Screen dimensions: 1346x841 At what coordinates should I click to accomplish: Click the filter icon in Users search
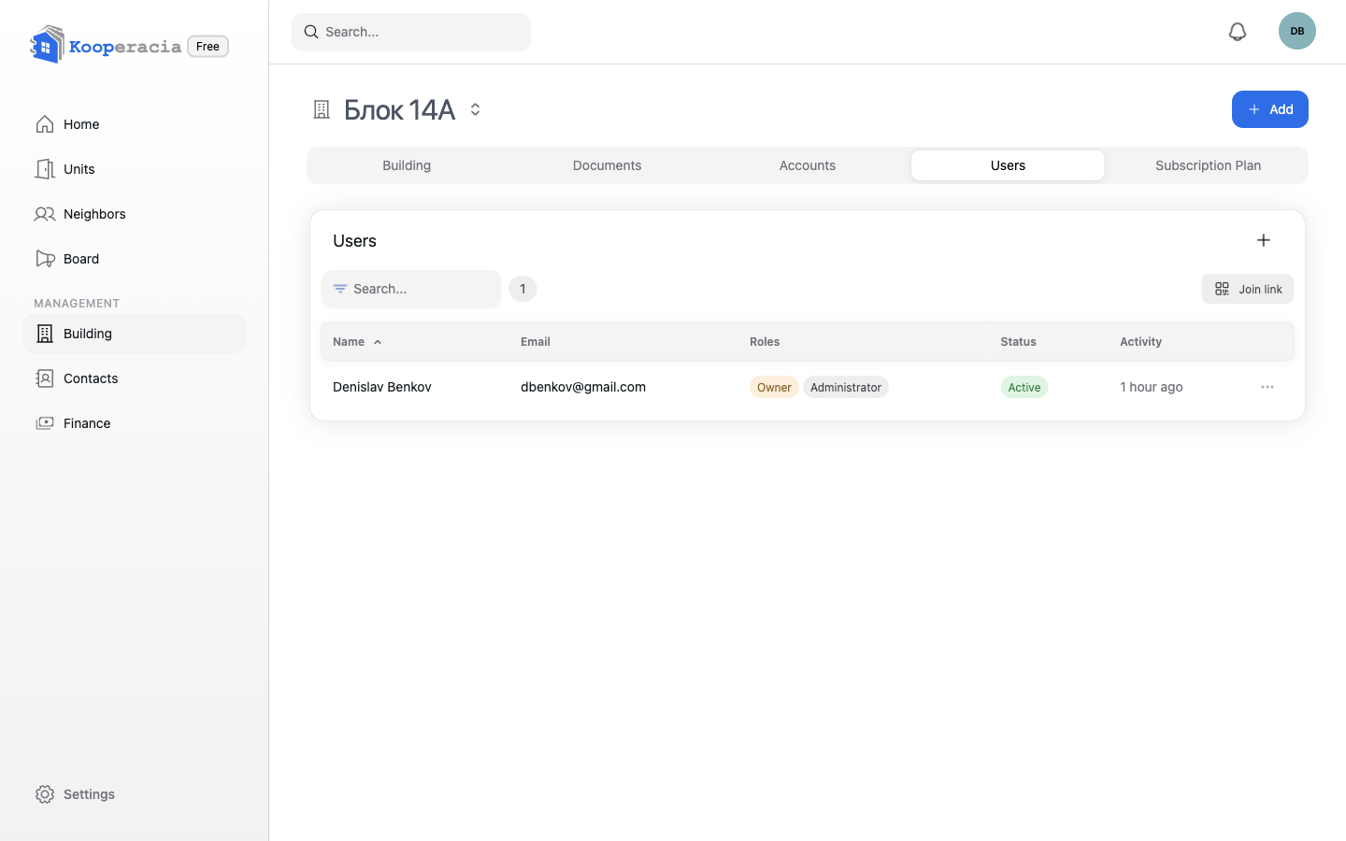[340, 289]
